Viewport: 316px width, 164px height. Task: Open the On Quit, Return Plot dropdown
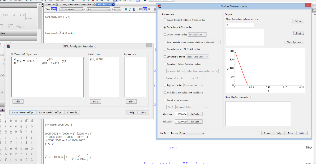[x=192, y=133]
